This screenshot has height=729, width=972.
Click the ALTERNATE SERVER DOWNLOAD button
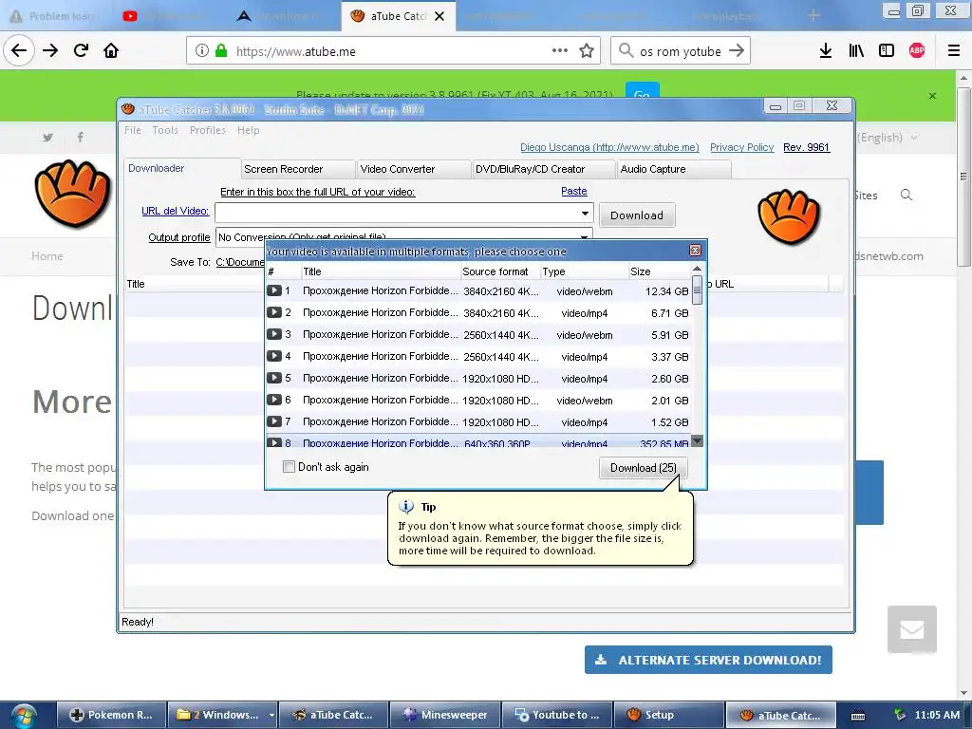point(708,660)
